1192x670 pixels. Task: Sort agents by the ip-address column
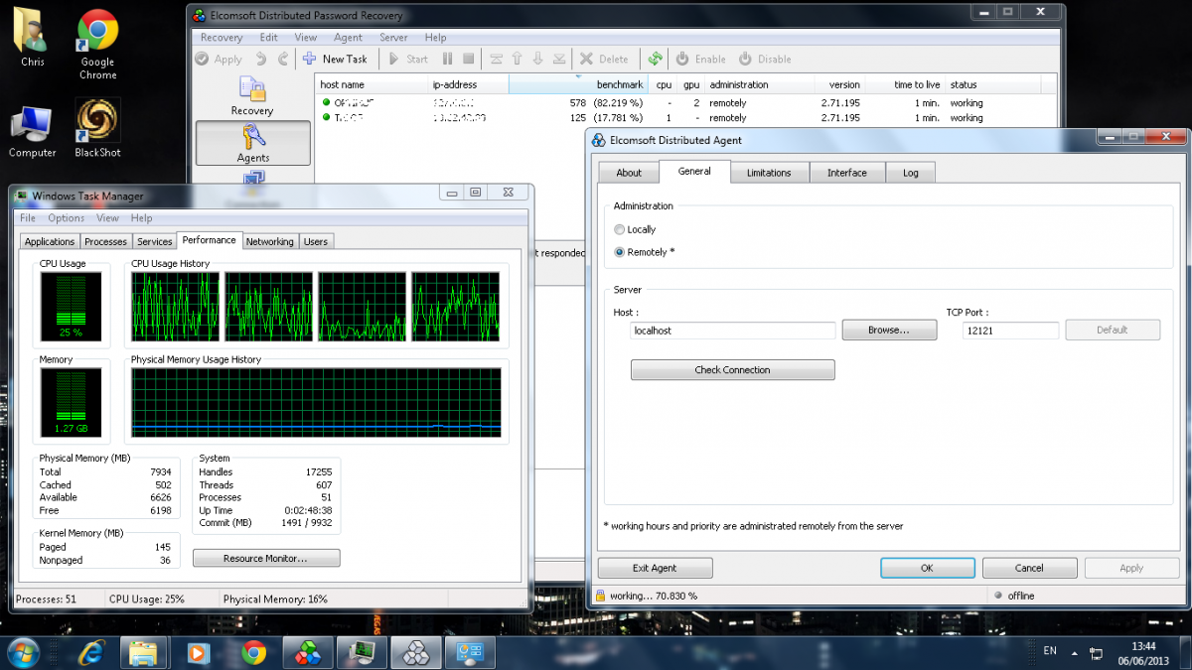(x=469, y=84)
